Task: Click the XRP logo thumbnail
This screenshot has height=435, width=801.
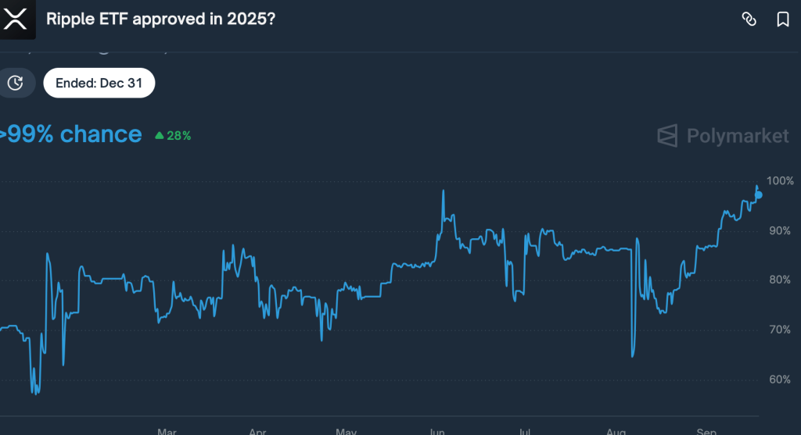Action: [x=16, y=19]
